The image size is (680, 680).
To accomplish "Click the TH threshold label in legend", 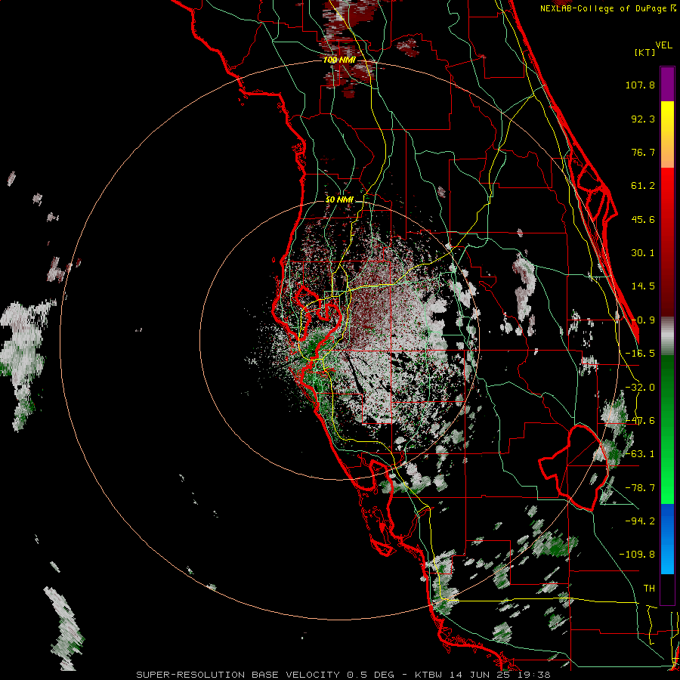I will (649, 589).
